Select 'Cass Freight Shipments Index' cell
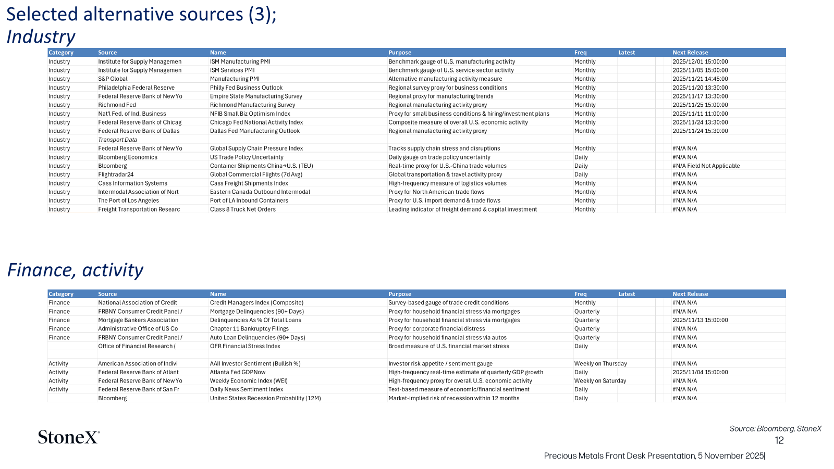 coord(249,183)
